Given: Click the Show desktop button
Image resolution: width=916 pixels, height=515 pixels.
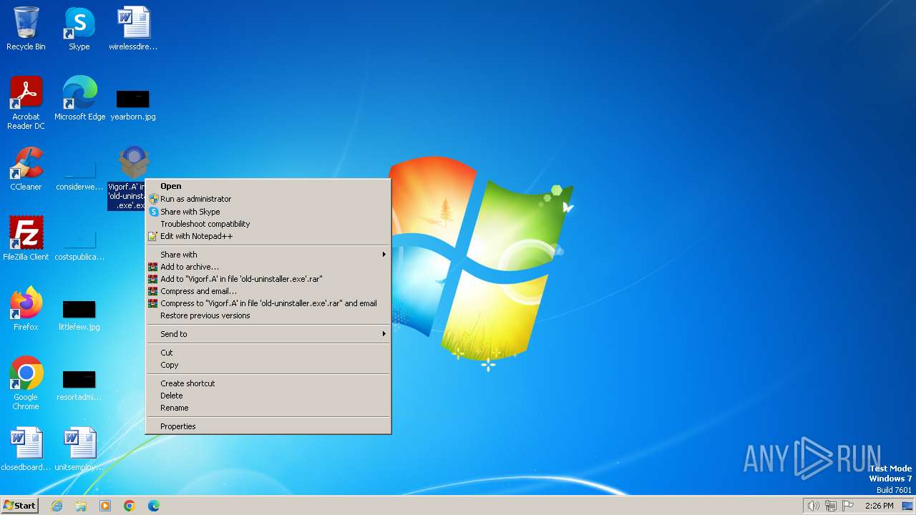Looking at the screenshot, I should [907, 506].
